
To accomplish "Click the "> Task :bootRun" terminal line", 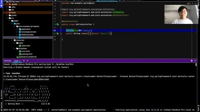I will click(12, 73).
